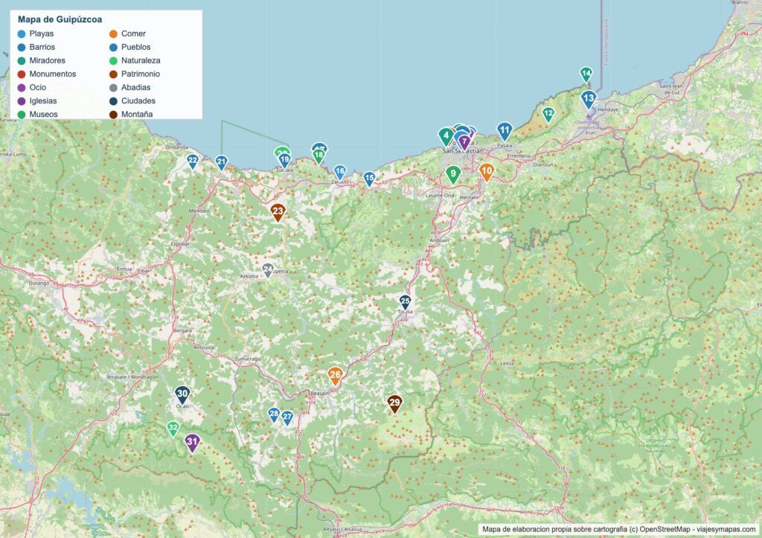Click the Ocio purple legend dot
This screenshot has width=762, height=538.
click(22, 88)
